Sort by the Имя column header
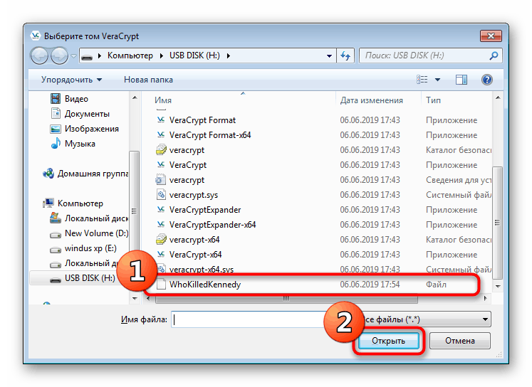Image resolution: width=532 pixels, height=387 pixels. [x=163, y=100]
